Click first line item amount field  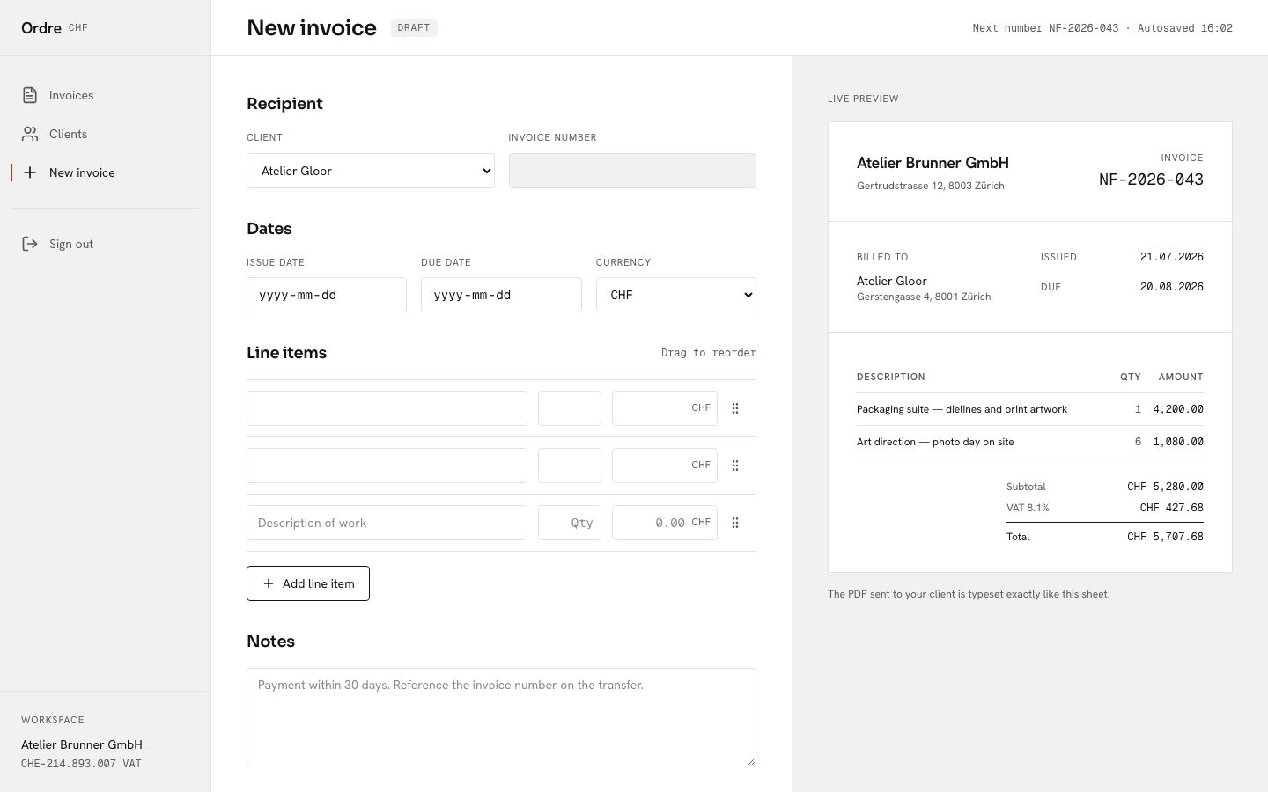665,408
